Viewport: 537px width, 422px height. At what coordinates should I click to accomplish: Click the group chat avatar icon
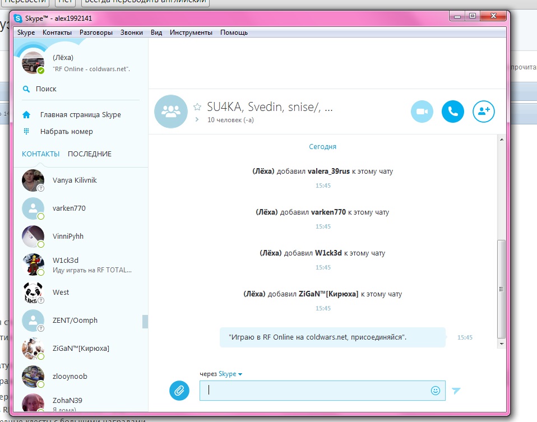coord(171,112)
